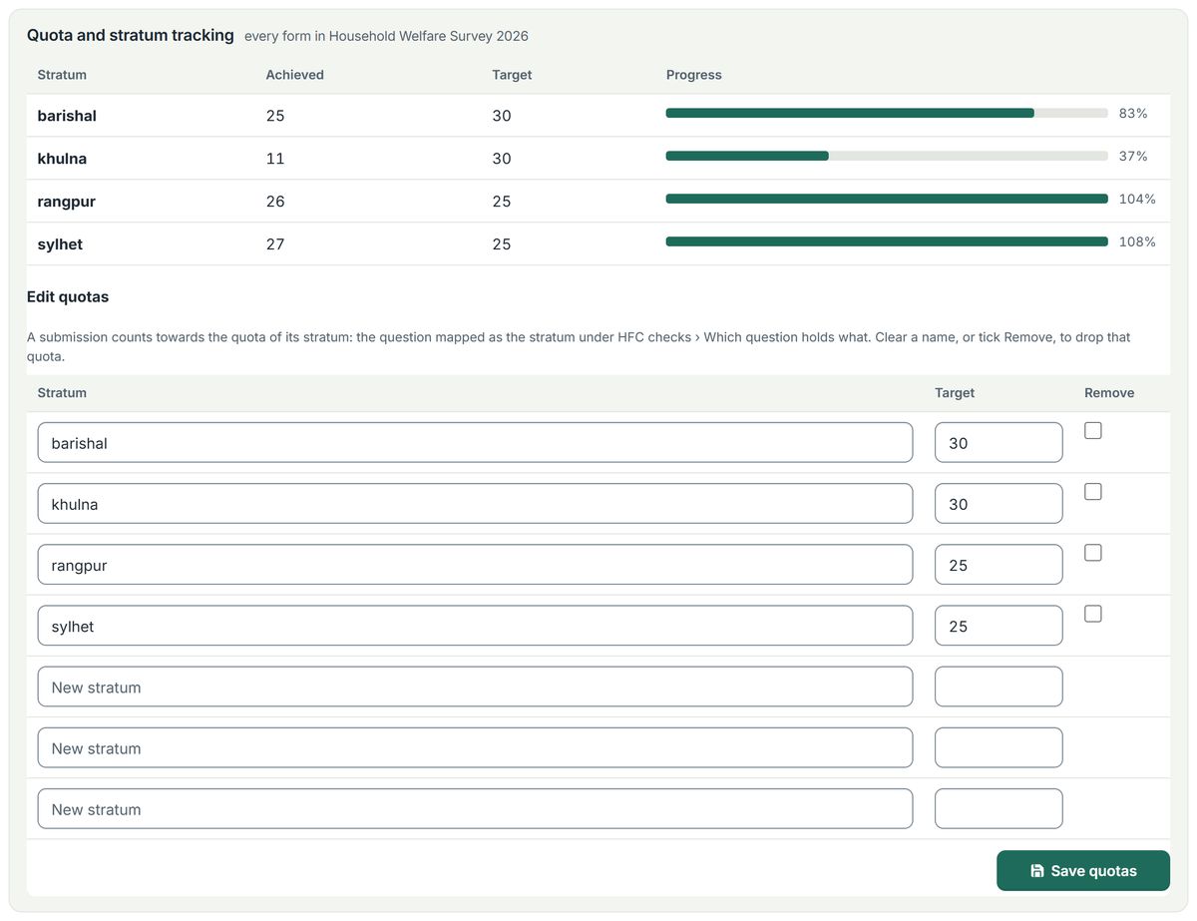Click the barishal progress bar

887,113
